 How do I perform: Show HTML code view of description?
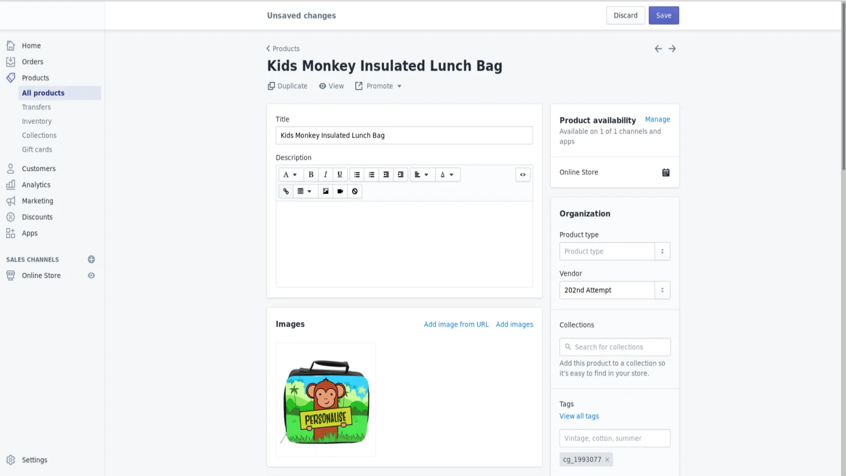522,175
